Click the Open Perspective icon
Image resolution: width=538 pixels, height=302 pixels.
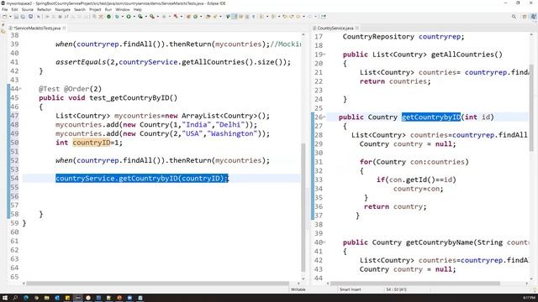[525, 17]
